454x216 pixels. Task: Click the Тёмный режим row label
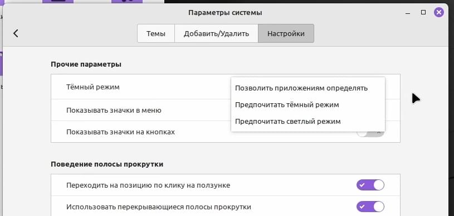pos(92,87)
